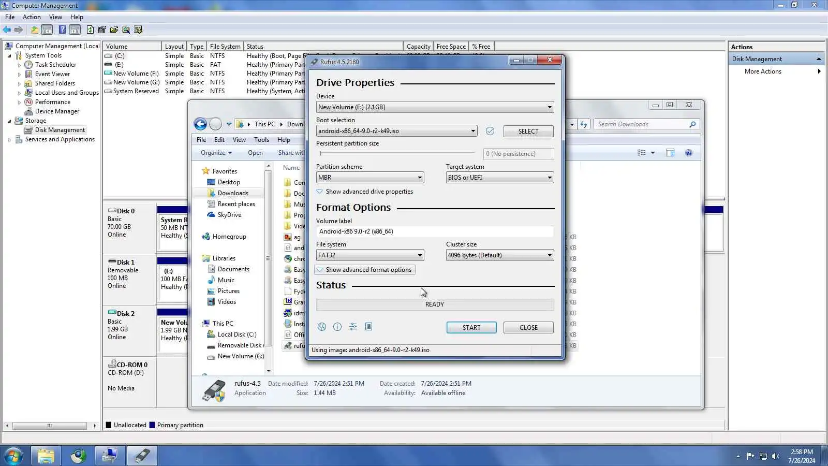This screenshot has height=466, width=828.
Task: Click the Explorer navigation pane scrollbar
Action: coord(268,268)
